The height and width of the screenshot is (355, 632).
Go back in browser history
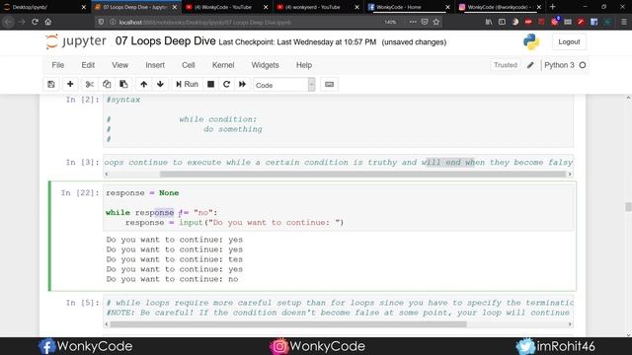(9, 22)
